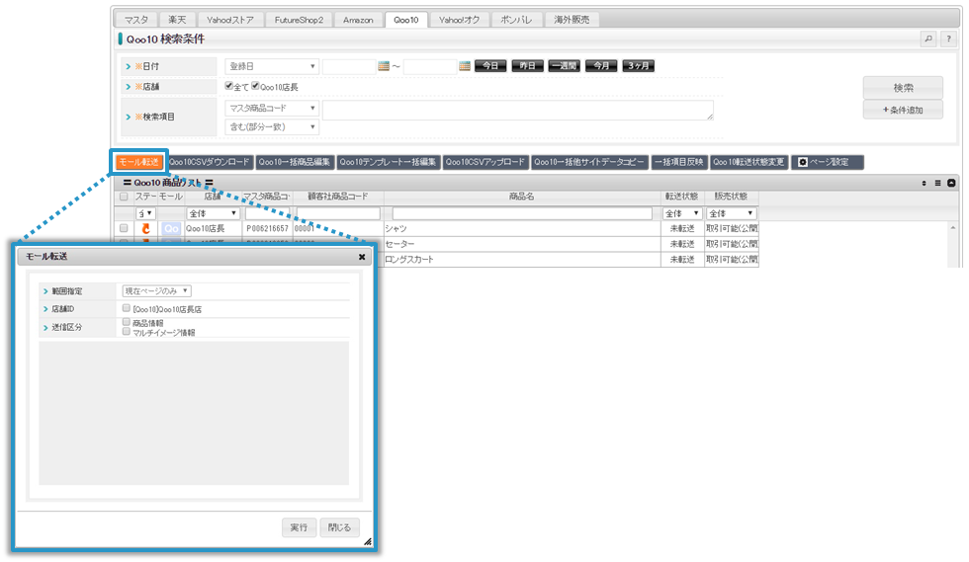Open the 含む(部分一致) match type dropdown
Viewport: 969px width, 562px height.
(272, 126)
